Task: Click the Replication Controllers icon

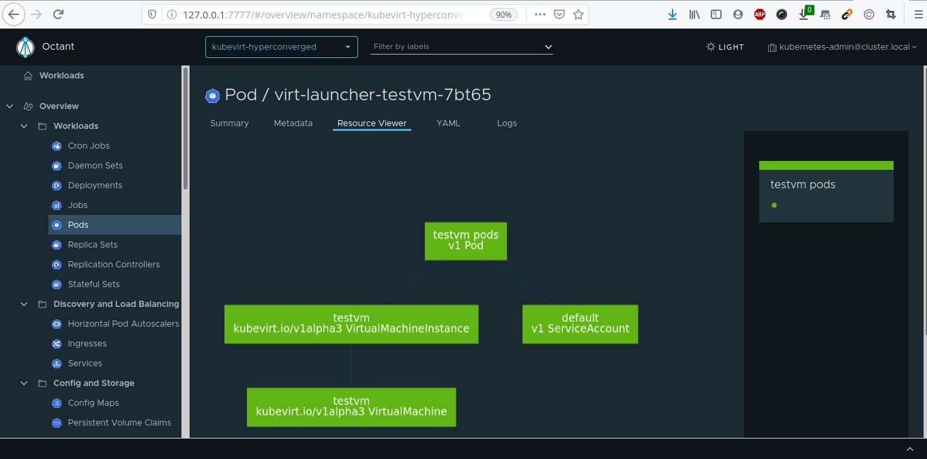Action: coord(57,265)
